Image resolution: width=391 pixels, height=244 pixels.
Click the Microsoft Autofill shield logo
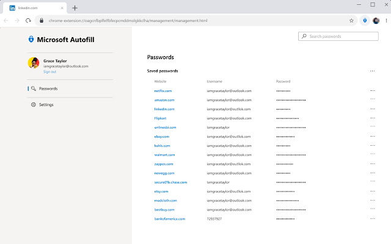tap(31, 40)
